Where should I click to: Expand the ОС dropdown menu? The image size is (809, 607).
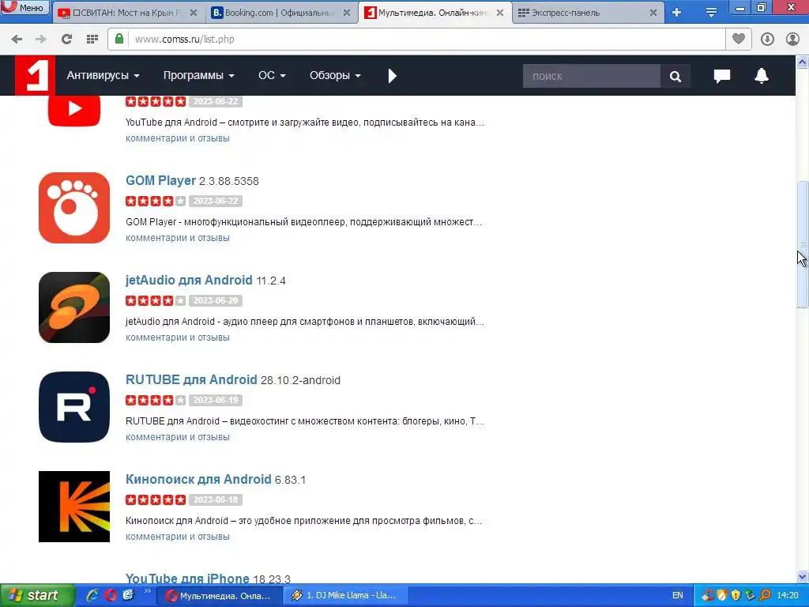click(272, 75)
